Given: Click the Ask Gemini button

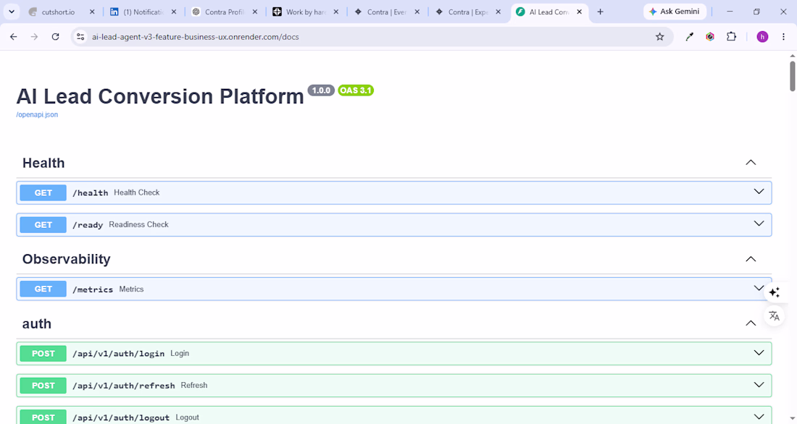Looking at the screenshot, I should [x=675, y=11].
